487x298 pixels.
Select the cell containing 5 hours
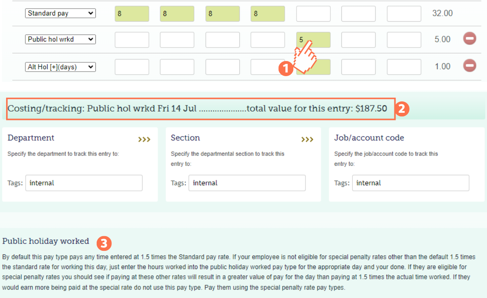[313, 39]
